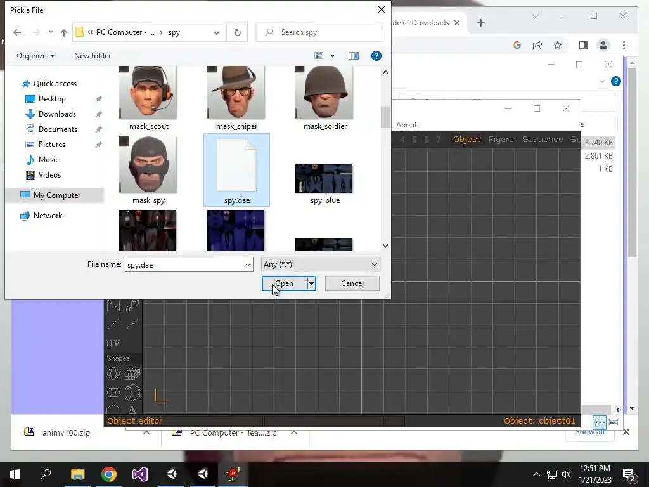The width and height of the screenshot is (649, 487).
Task: Expand the Organize dropdown
Action: point(35,56)
